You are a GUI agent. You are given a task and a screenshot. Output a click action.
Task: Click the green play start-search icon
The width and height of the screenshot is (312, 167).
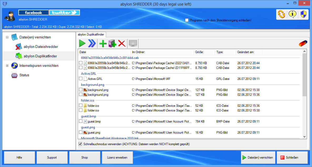coord(82,43)
